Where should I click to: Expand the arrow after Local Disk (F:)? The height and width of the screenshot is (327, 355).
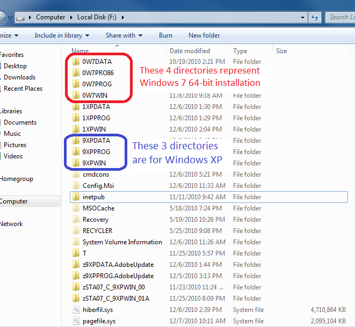click(122, 17)
